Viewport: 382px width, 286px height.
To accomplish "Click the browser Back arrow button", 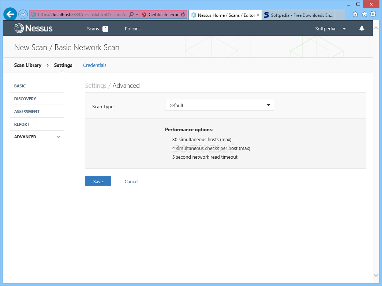I will [x=10, y=14].
